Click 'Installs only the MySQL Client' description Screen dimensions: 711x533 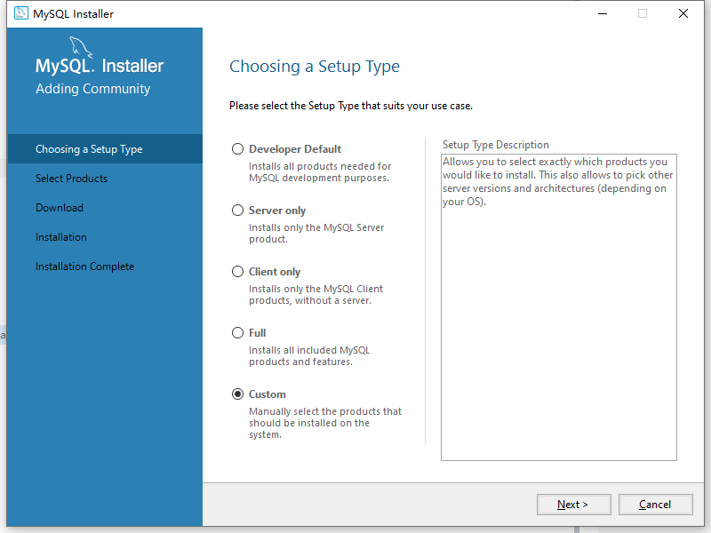tap(316, 295)
